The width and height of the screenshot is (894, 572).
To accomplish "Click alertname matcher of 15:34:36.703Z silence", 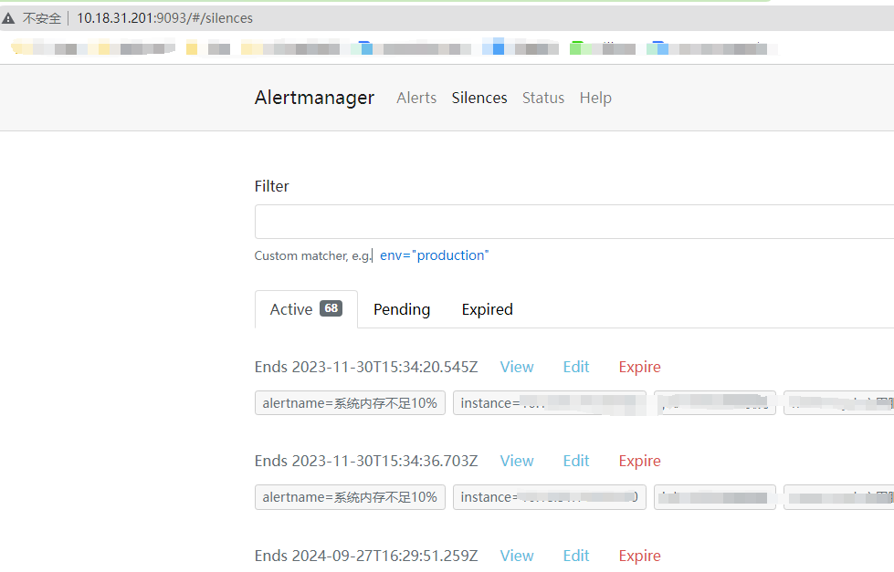I will (x=350, y=497).
